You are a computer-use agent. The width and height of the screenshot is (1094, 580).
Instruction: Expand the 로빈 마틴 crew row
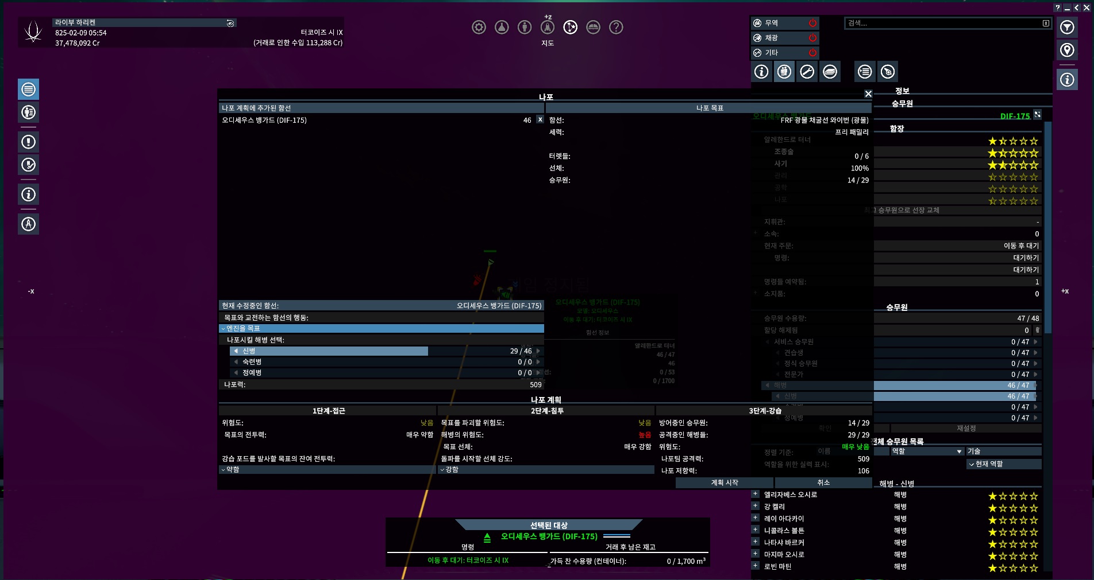pos(756,566)
